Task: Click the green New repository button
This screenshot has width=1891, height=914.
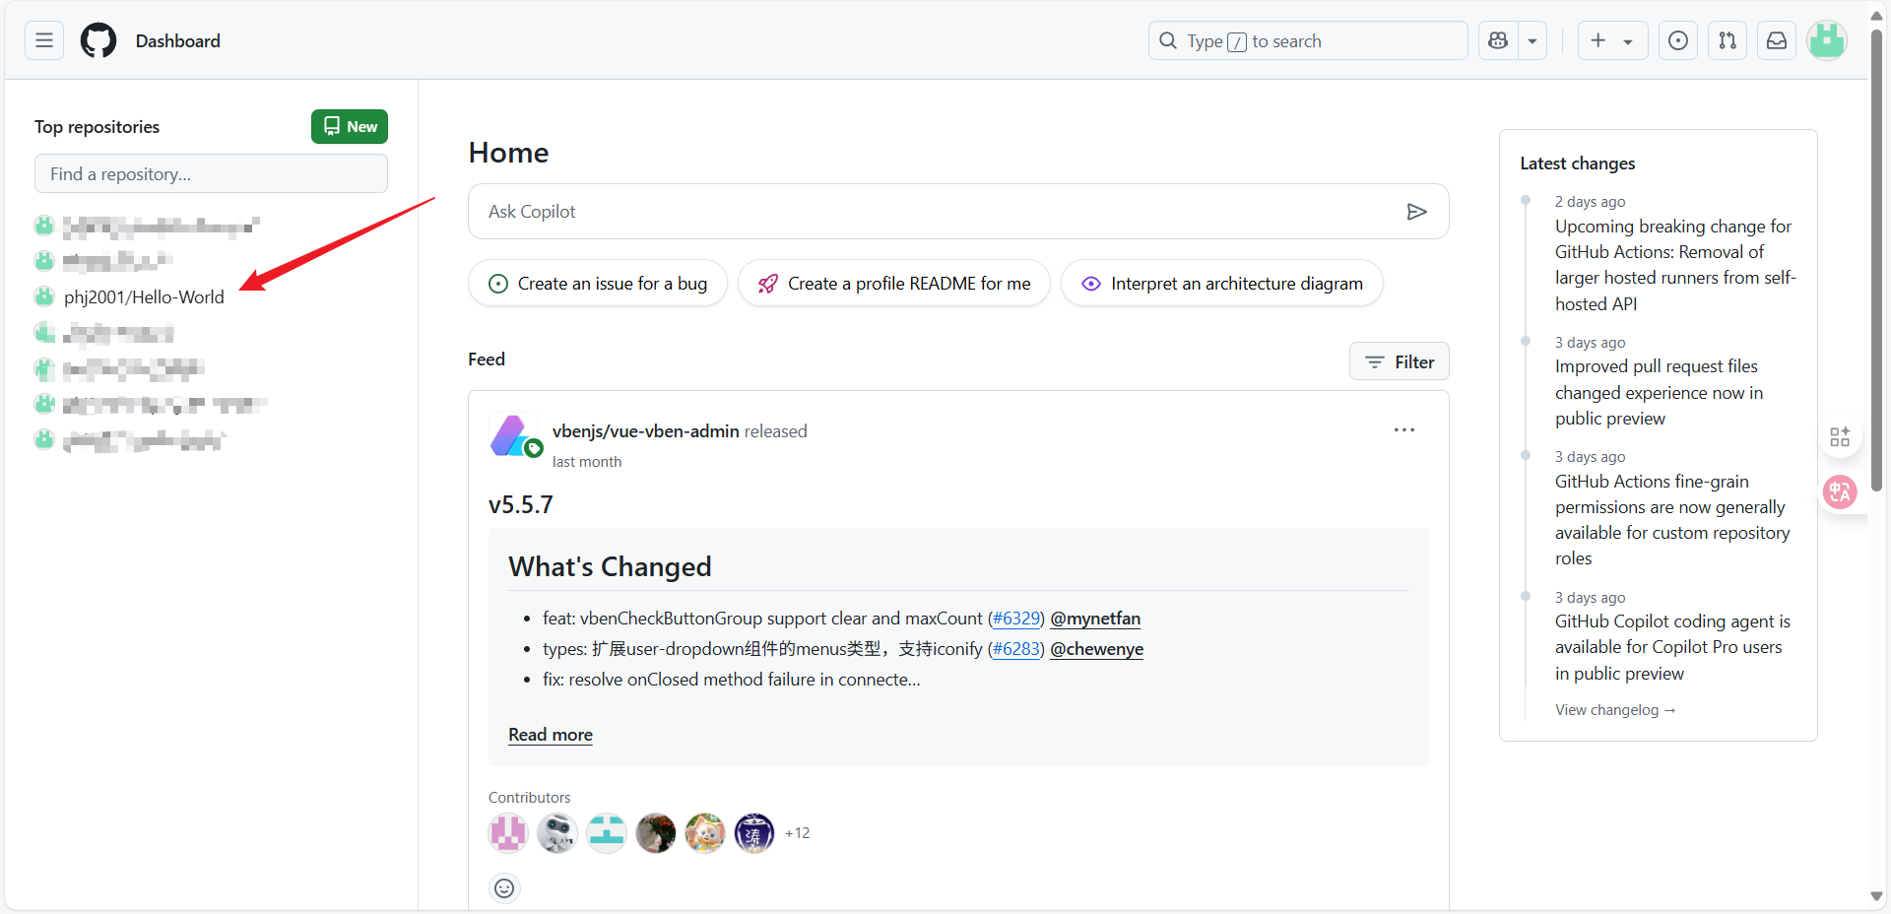Action: (x=349, y=126)
